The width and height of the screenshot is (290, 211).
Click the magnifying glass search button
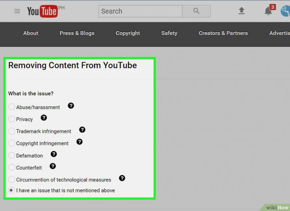tap(196, 11)
